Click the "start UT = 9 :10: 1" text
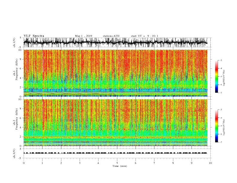 click(x=145, y=36)
